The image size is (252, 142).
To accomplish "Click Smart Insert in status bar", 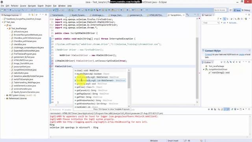I will tap(173, 141).
